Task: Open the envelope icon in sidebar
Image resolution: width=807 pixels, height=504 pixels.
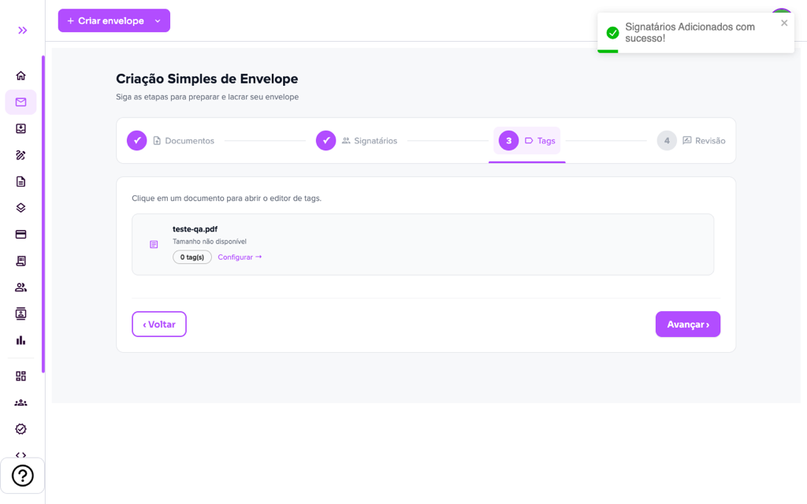Action: pyautogui.click(x=20, y=102)
